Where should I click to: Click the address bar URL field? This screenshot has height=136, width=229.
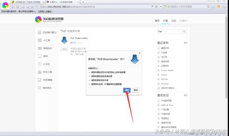tap(93, 6)
